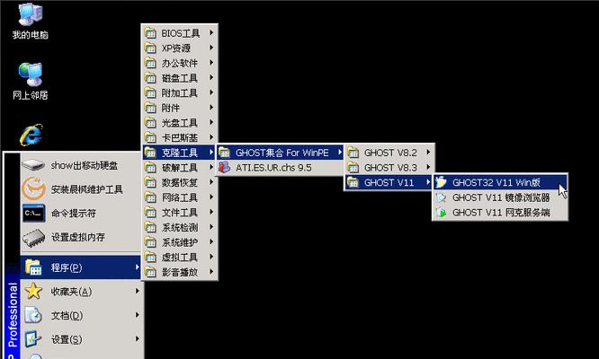Click the GHOST V8.3 folder icon

point(353,167)
